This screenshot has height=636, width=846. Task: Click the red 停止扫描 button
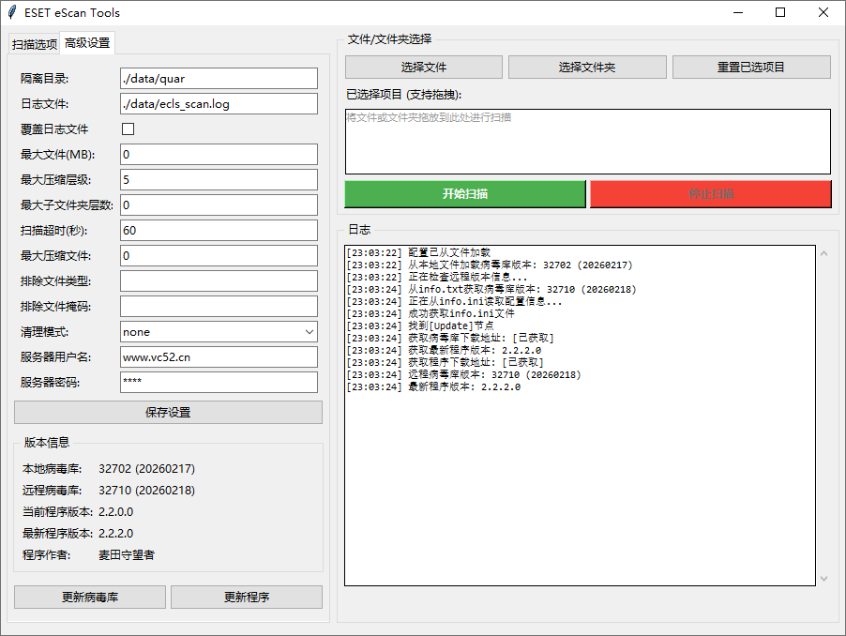(x=711, y=193)
